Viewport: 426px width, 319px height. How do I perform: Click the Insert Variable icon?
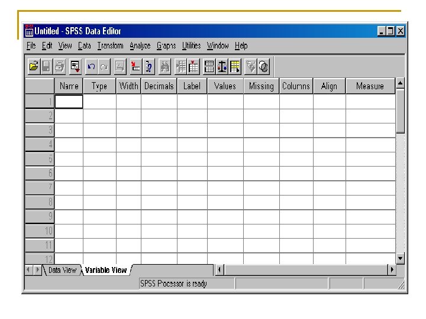point(193,66)
